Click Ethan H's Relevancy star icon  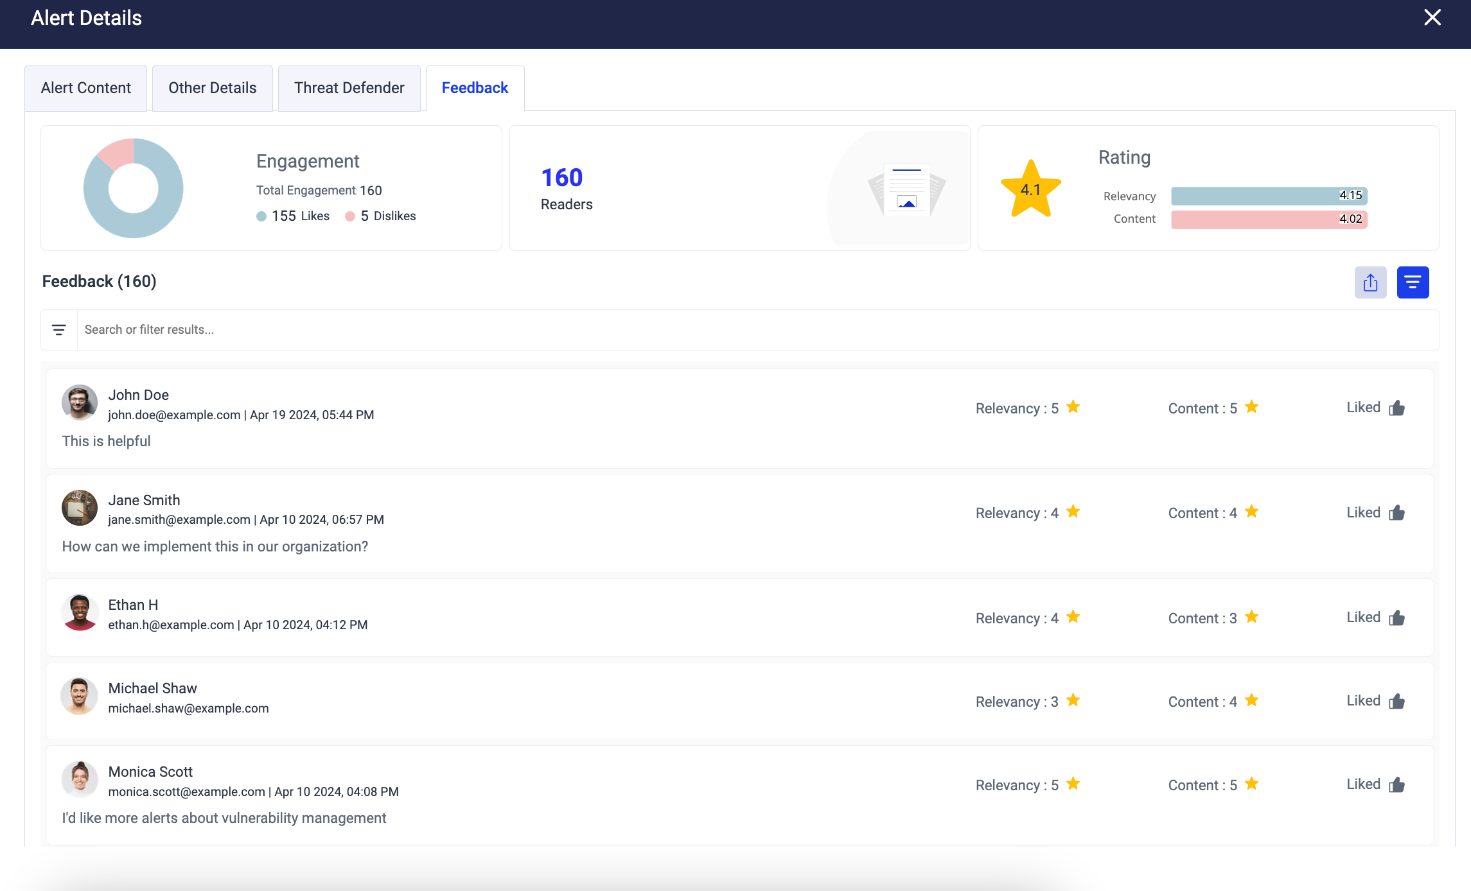[x=1073, y=617]
